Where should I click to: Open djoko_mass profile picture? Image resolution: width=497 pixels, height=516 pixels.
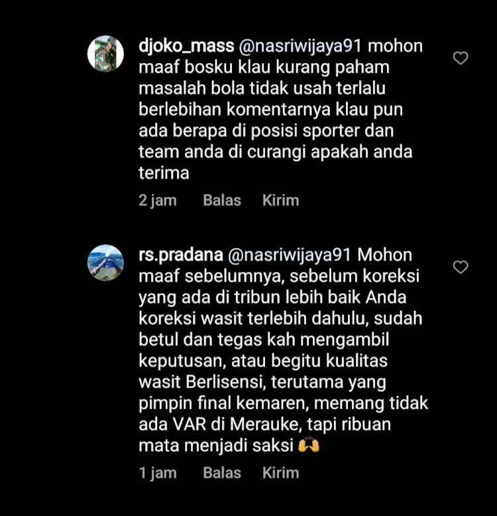point(105,54)
